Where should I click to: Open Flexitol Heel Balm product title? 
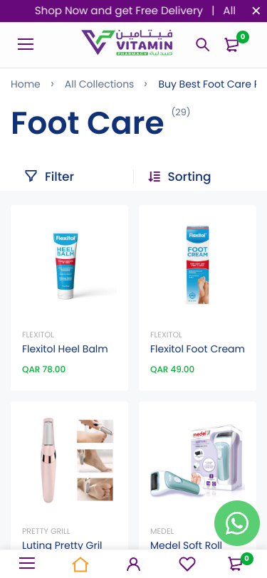pos(65,349)
